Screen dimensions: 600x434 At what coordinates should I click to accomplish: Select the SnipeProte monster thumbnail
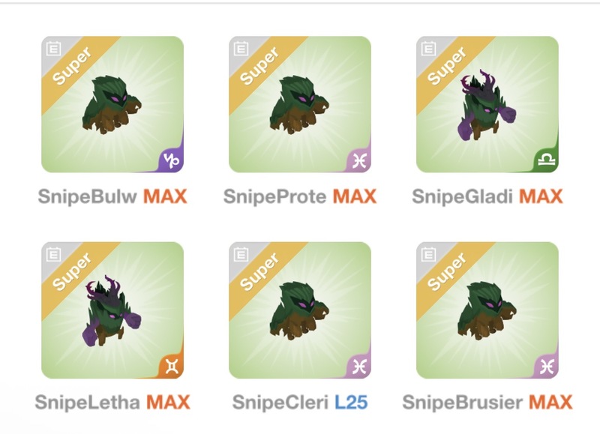(x=300, y=104)
